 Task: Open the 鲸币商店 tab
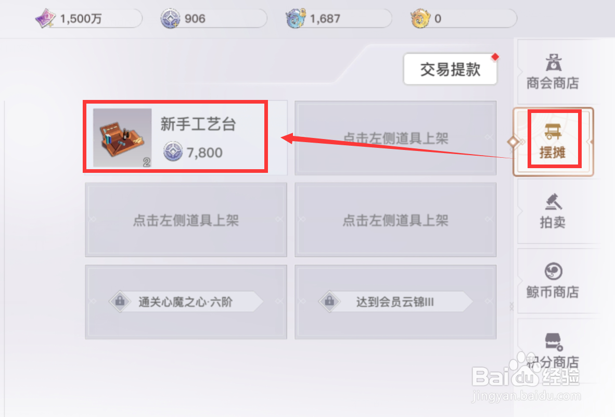point(553,281)
